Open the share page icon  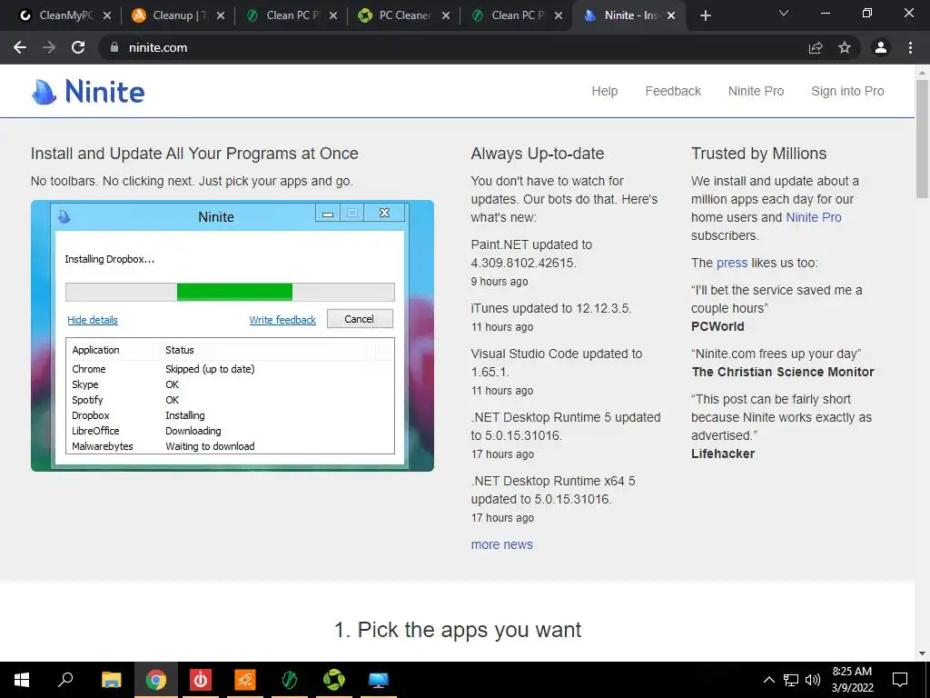coord(816,47)
